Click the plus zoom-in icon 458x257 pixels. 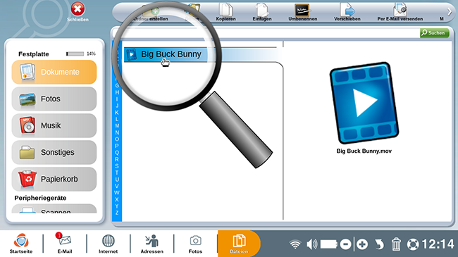tap(362, 244)
